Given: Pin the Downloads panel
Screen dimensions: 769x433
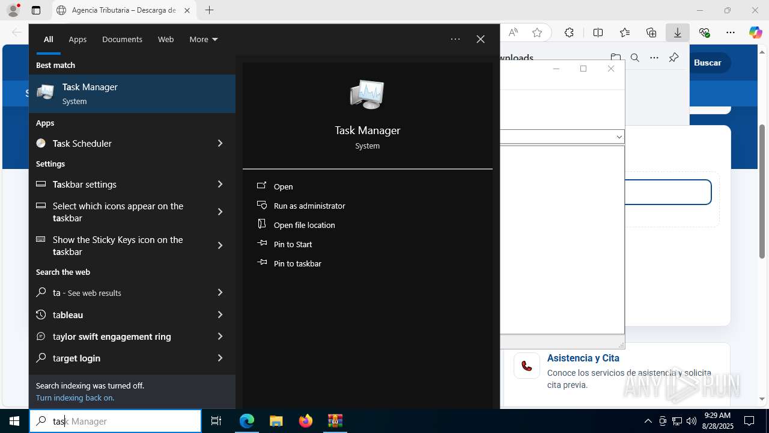Looking at the screenshot, I should pos(673,58).
